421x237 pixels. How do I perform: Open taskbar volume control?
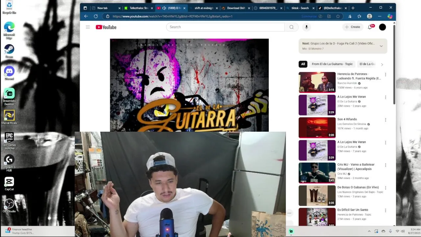403,231
